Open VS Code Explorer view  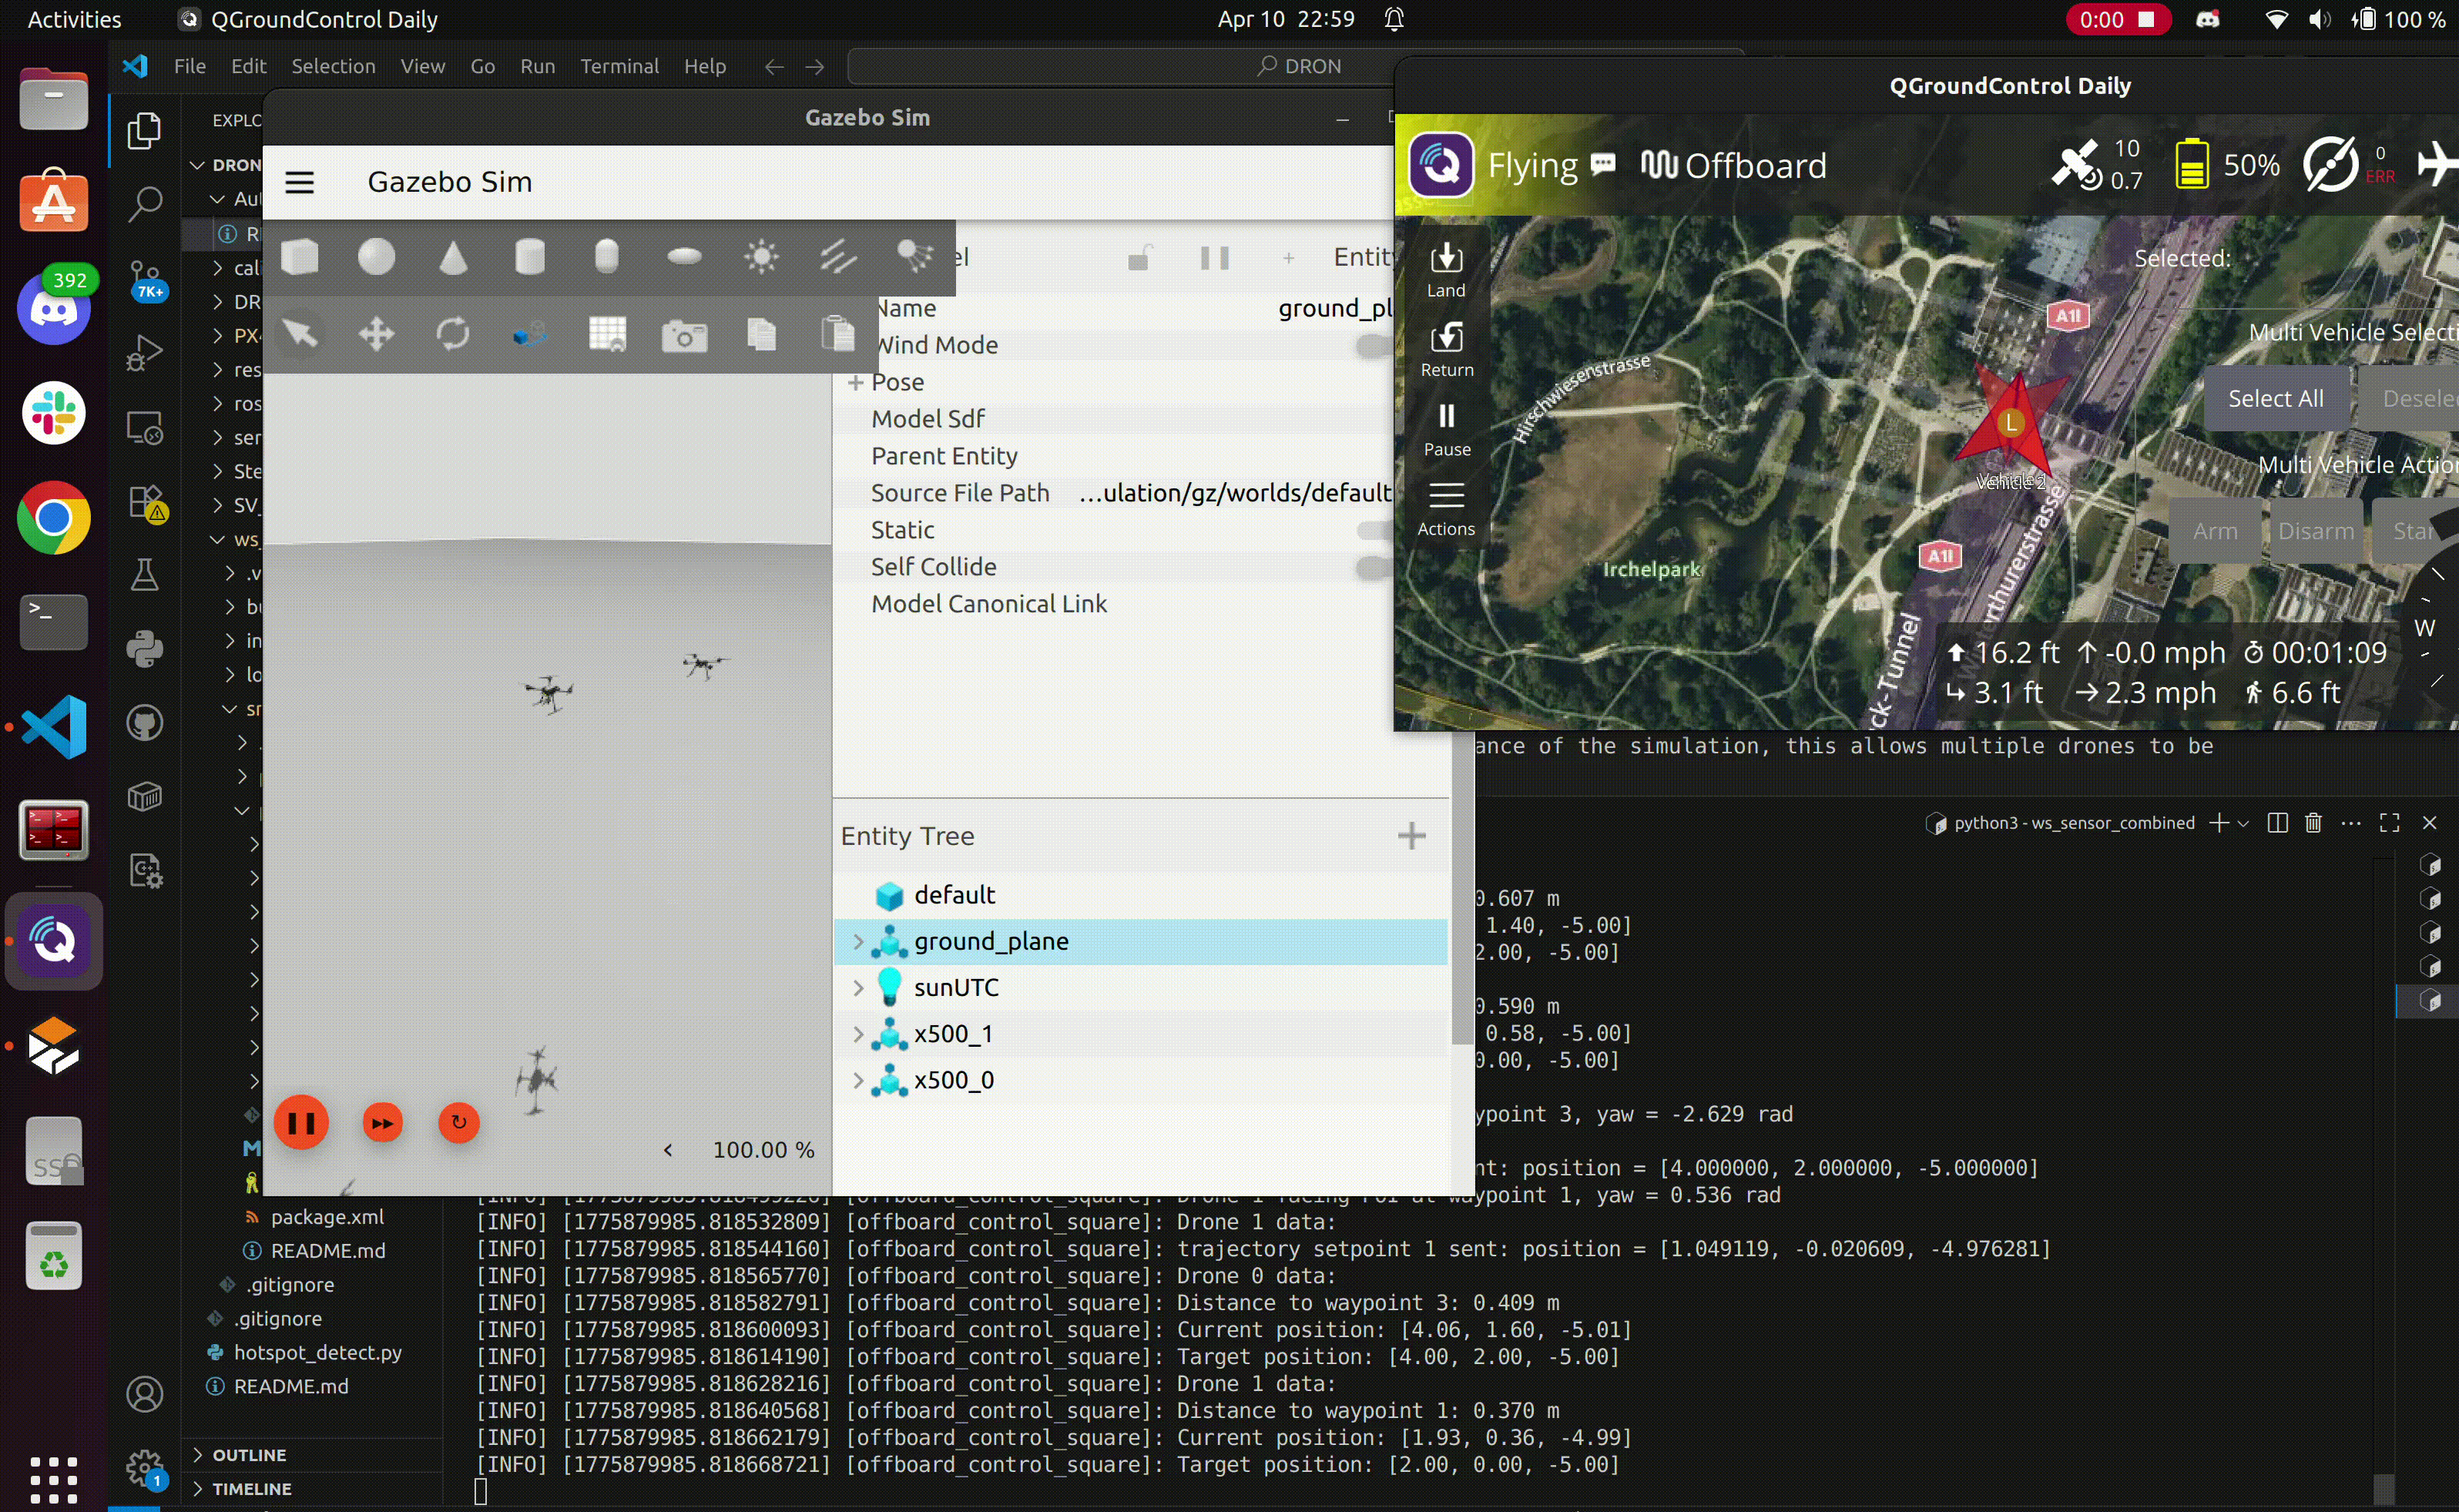pos(145,130)
